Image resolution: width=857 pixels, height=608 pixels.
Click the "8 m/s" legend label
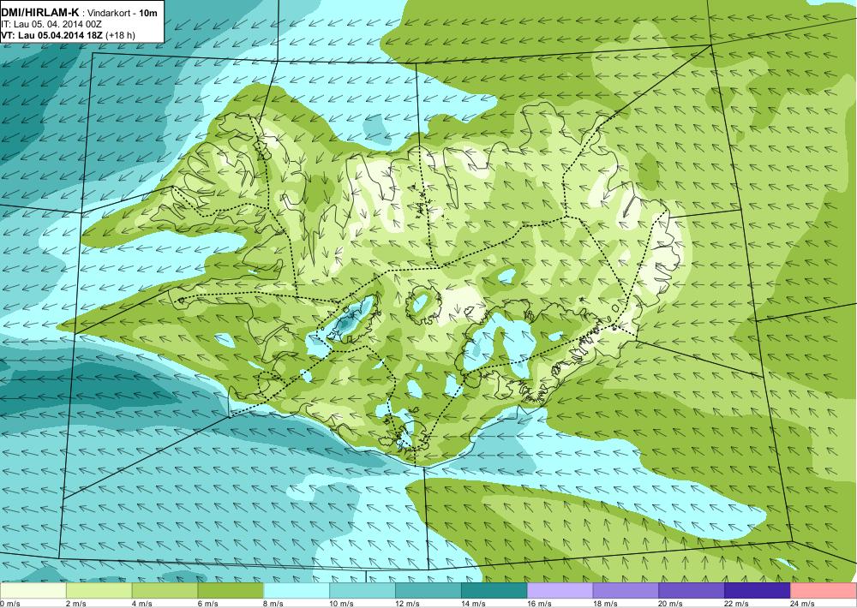274,604
